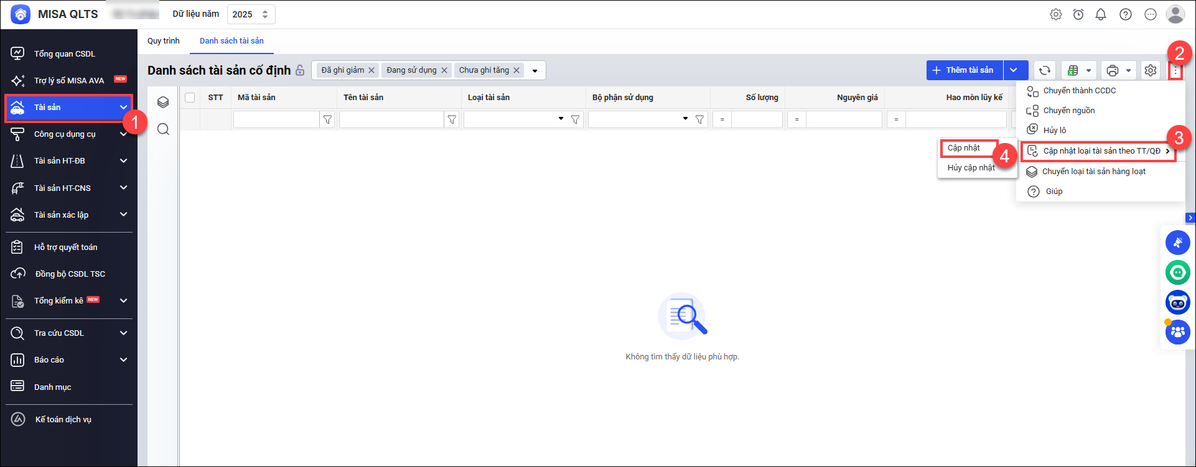Image resolution: width=1196 pixels, height=467 pixels.
Task: Switch to the Quy trình tab
Action: click(x=163, y=41)
